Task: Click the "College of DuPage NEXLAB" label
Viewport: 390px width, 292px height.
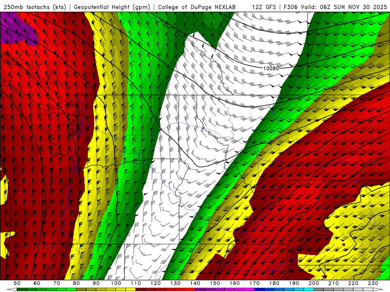Action: tap(197, 7)
